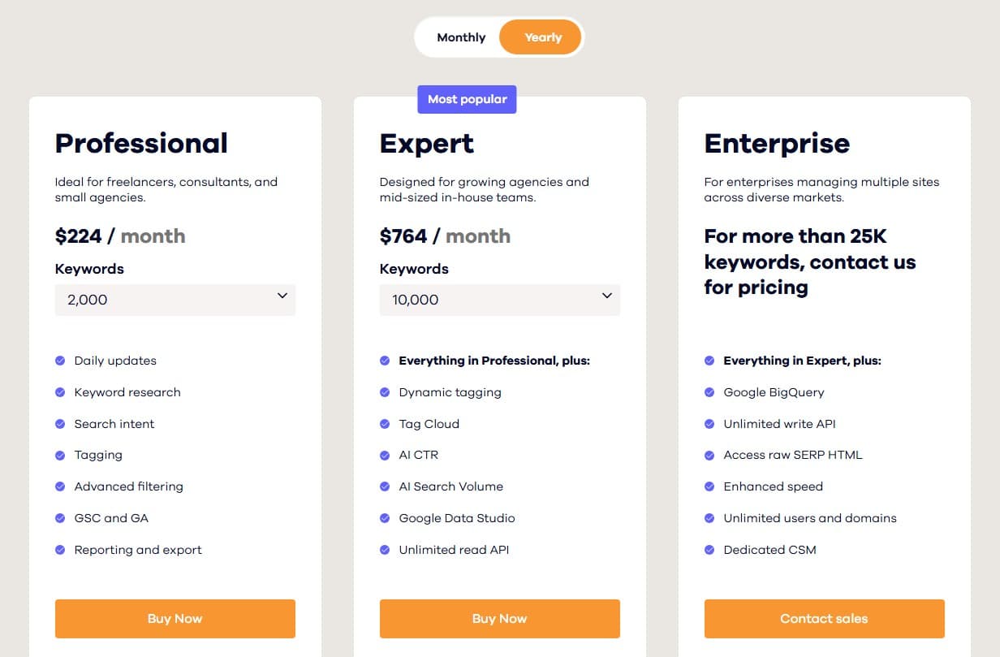Click the checkmark beside Unlimited read API

[385, 550]
